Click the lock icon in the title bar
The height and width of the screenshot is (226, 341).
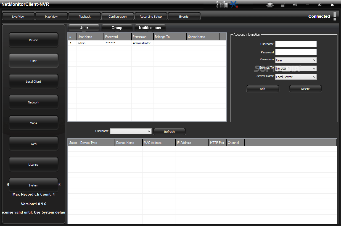coord(282,5)
